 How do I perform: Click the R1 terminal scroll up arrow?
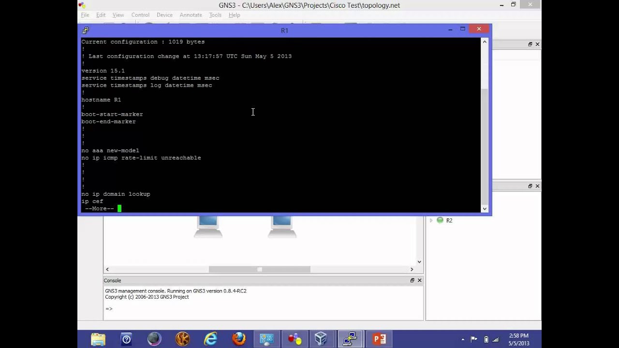pyautogui.click(x=485, y=42)
